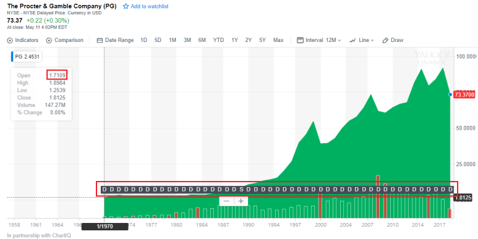
Task: Close the OHLC tooltip with its x
Action: point(69,72)
